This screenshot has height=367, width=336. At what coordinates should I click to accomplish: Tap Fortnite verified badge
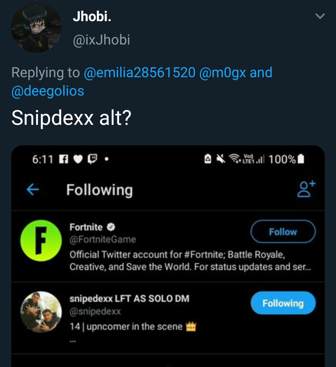point(111,227)
